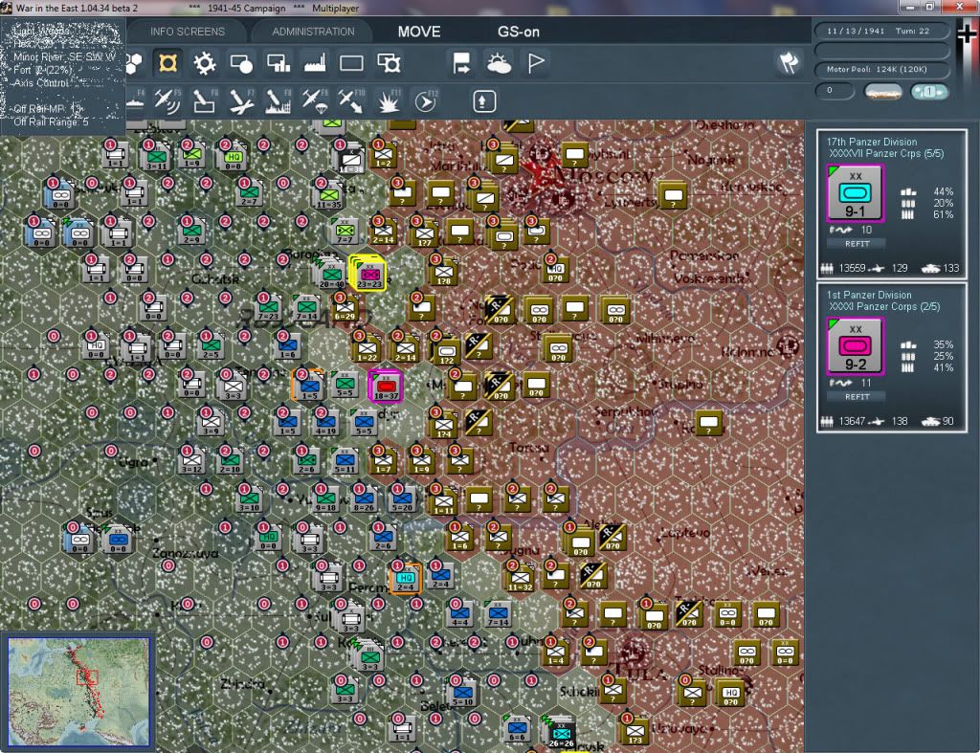Select the cyan 26=26 panzer counter
Viewport: 980px width, 753px height.
point(561,733)
